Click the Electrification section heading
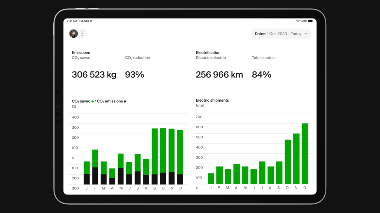Image resolution: width=380 pixels, height=213 pixels. point(208,53)
